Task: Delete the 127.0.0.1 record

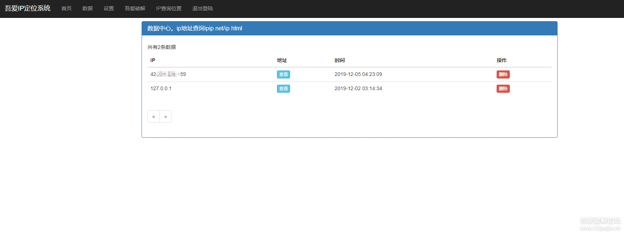Action: tap(503, 89)
